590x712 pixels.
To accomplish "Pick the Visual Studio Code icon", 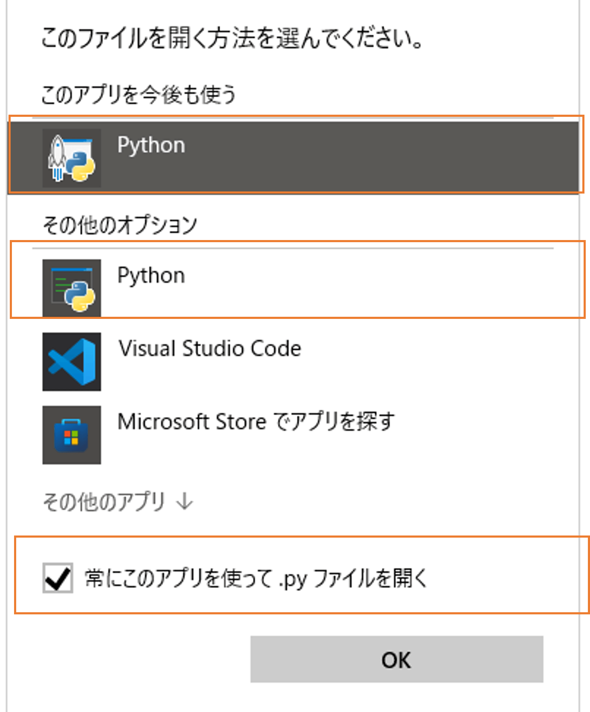I will [72, 362].
